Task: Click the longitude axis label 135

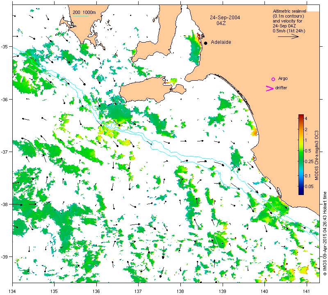Action: tap(55, 291)
